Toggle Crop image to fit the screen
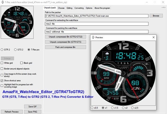167x114 pixels. click(2, 75)
